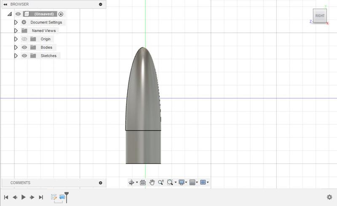Select the sketch feature in timeline

point(54,197)
